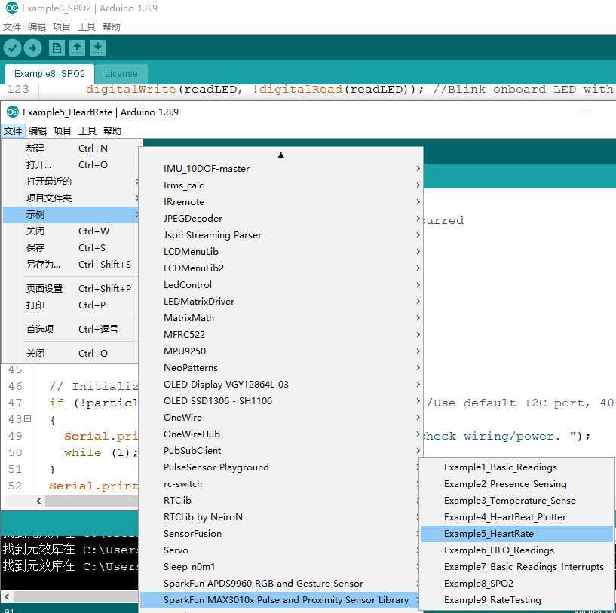The width and height of the screenshot is (616, 613).
Task: Click Arduino logo of Example5_HeartRate window
Action: (13, 112)
